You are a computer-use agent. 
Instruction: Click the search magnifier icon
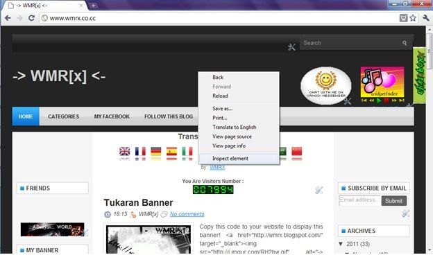[405, 43]
